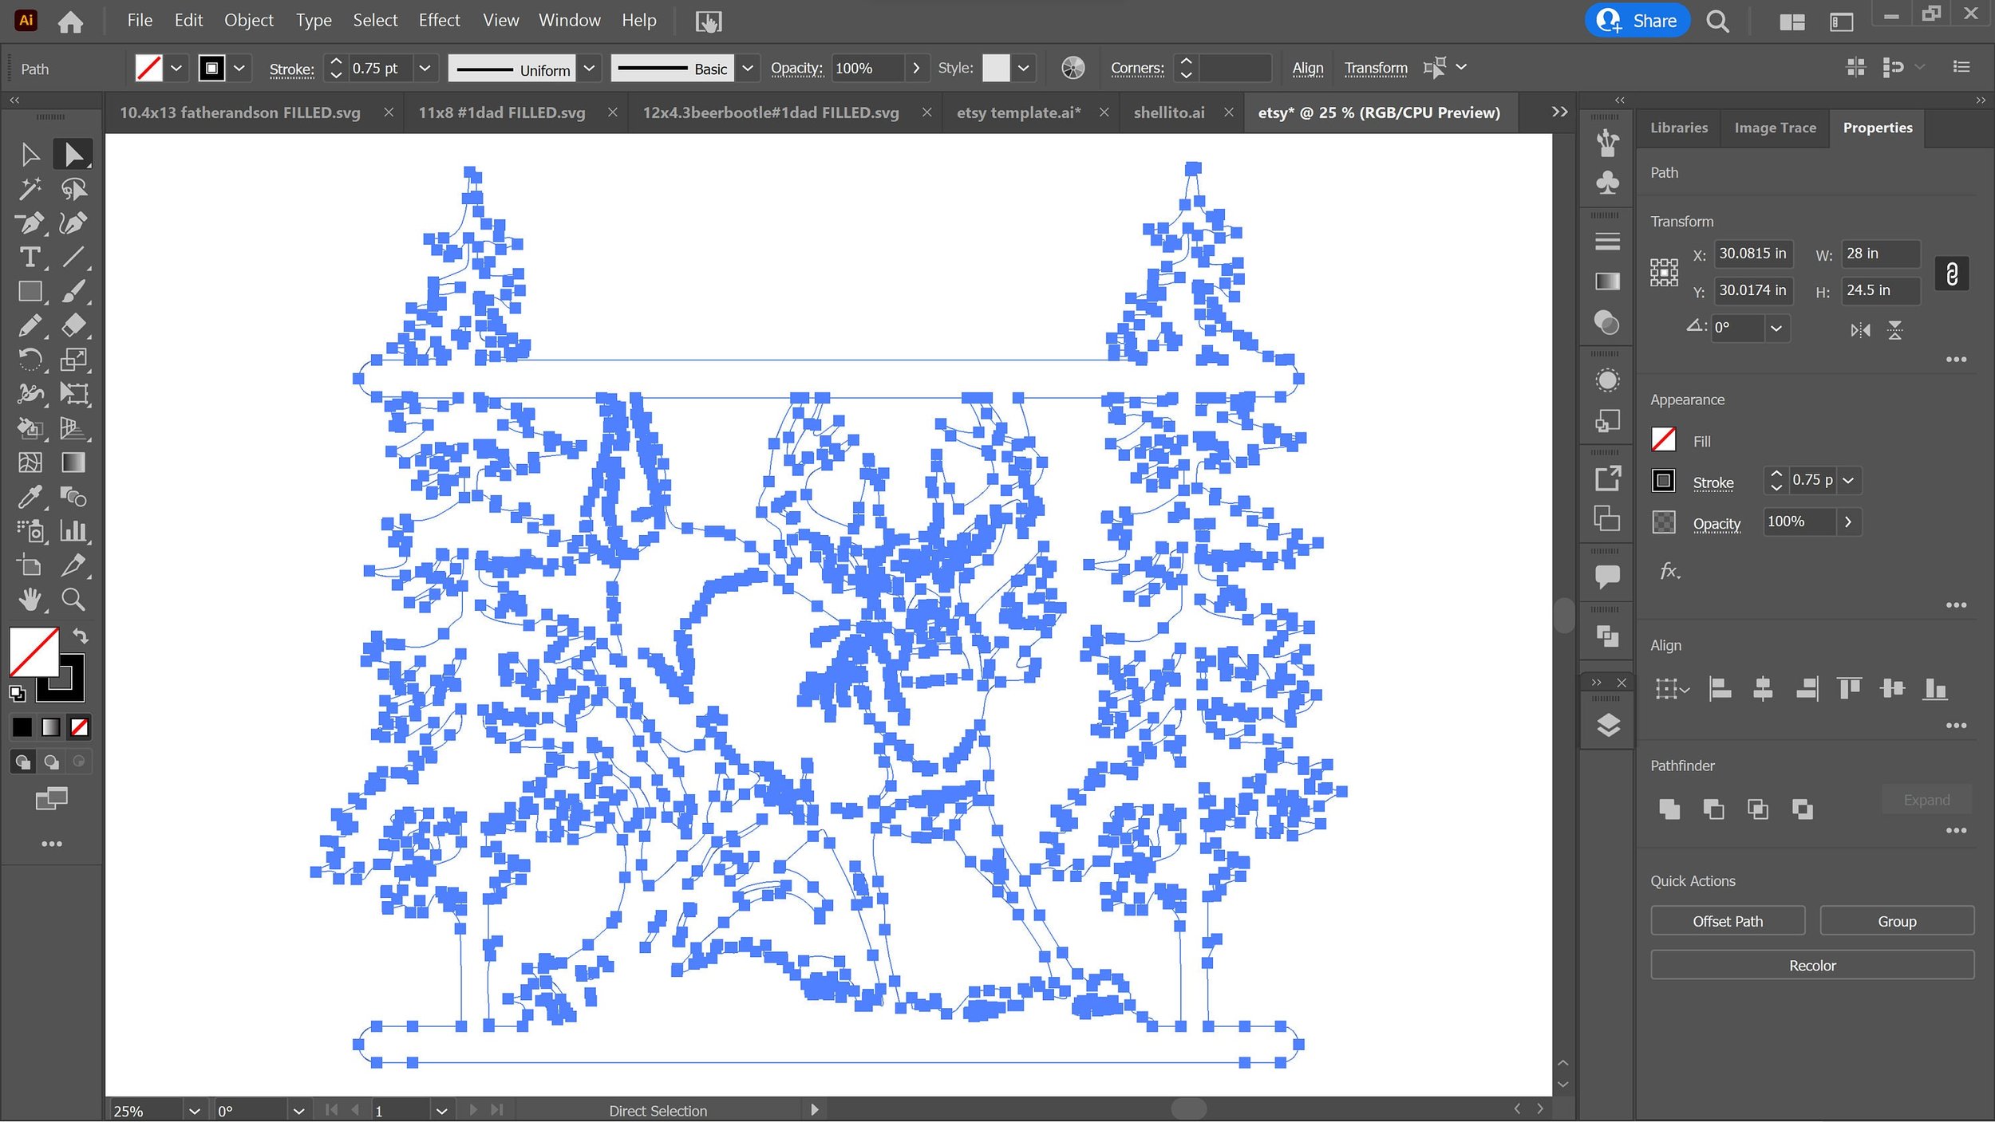The height and width of the screenshot is (1122, 1995).
Task: Pick the Lasso tool
Action: point(73,189)
